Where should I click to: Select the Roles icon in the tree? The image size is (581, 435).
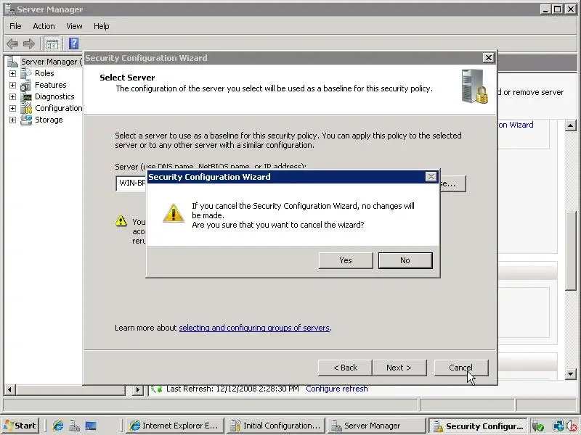point(26,73)
